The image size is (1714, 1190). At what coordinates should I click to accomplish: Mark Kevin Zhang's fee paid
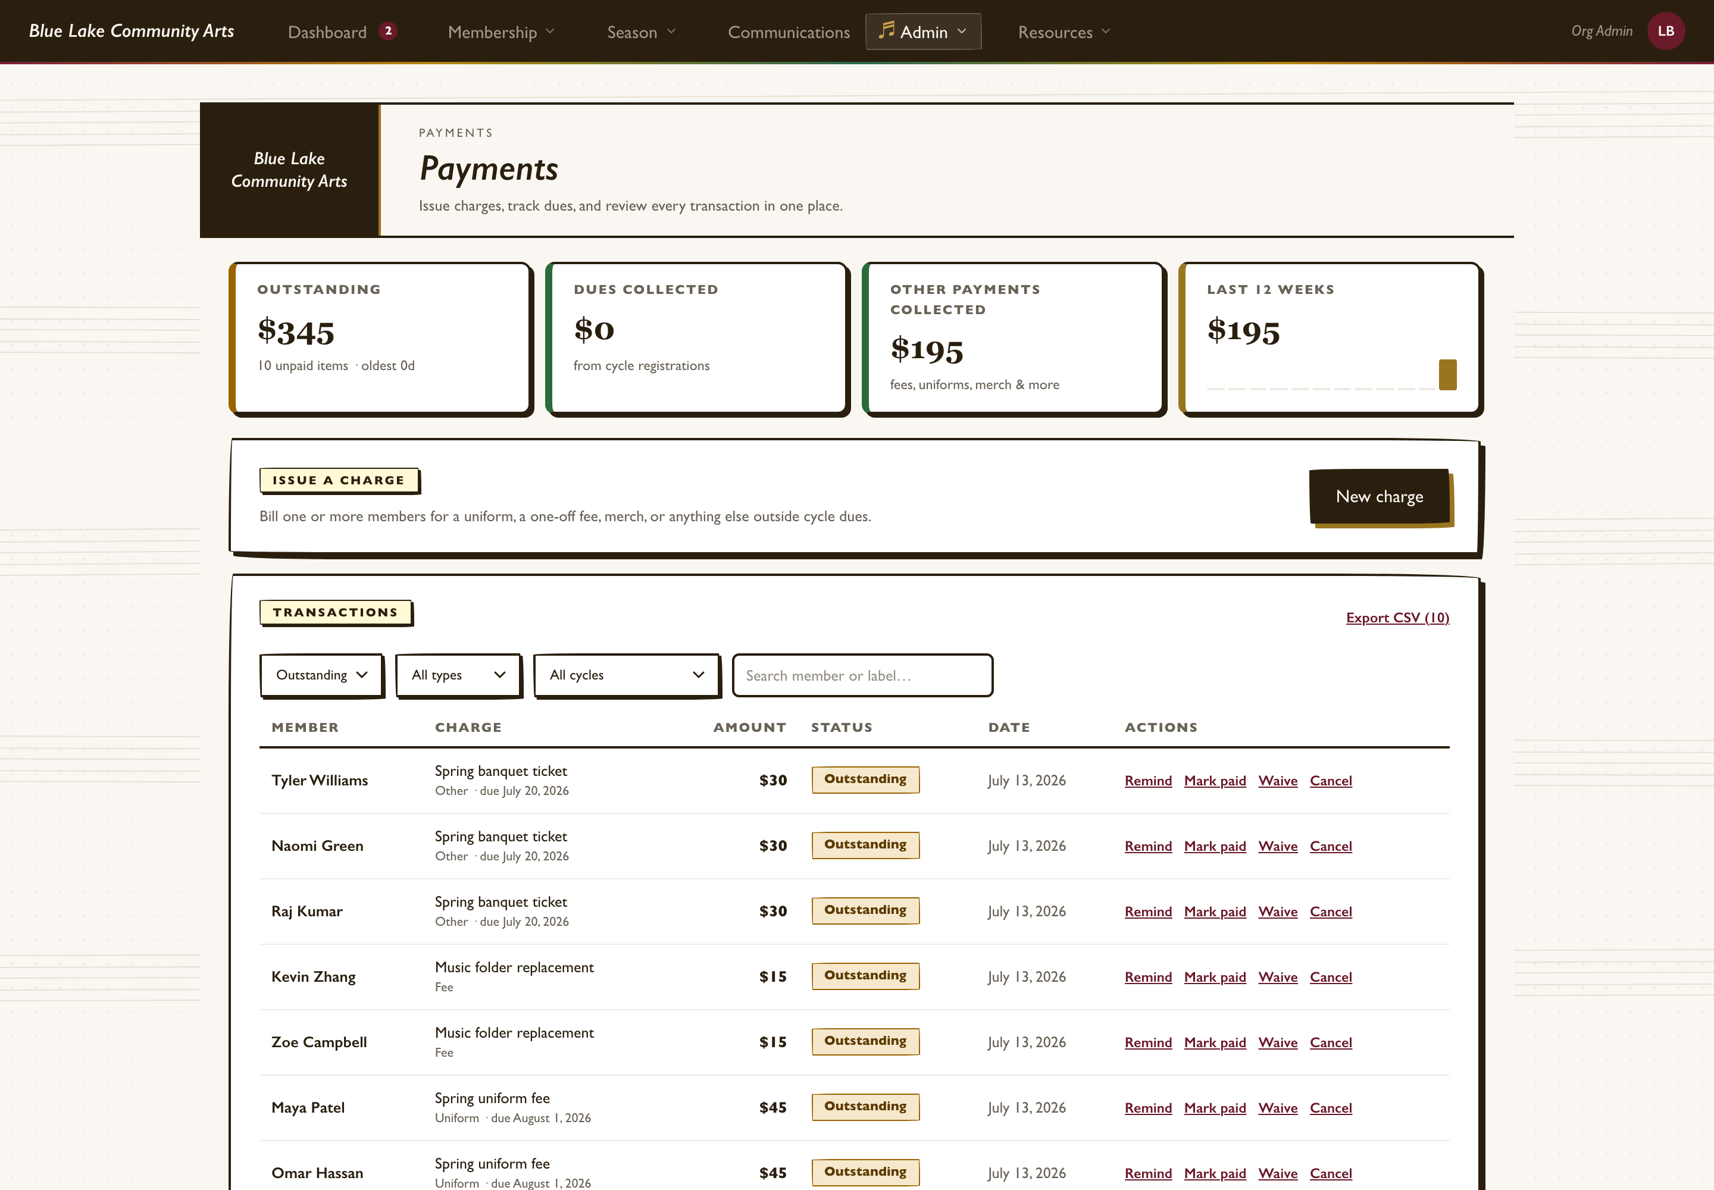1214,978
